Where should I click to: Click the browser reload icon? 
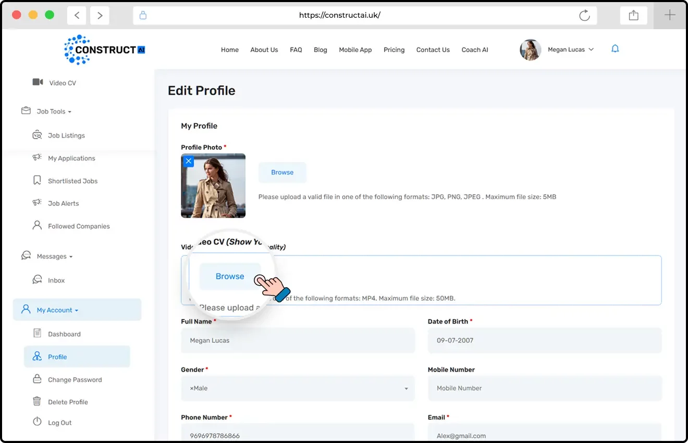(584, 15)
